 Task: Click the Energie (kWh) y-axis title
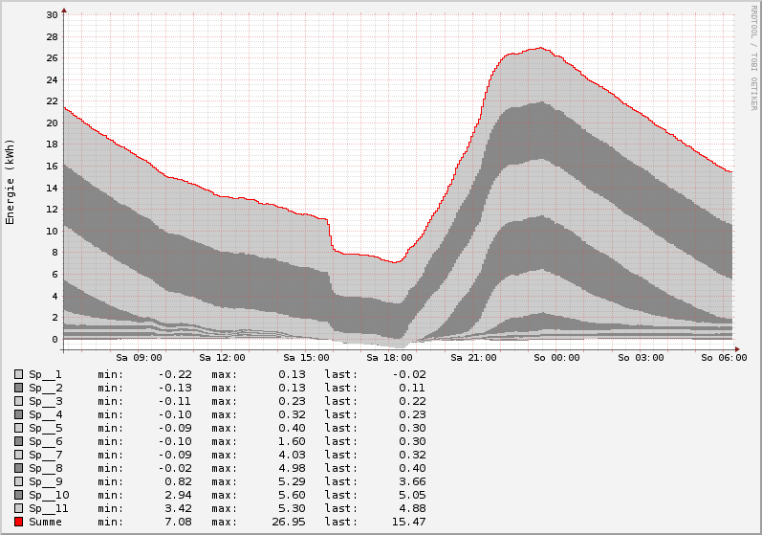[x=11, y=182]
